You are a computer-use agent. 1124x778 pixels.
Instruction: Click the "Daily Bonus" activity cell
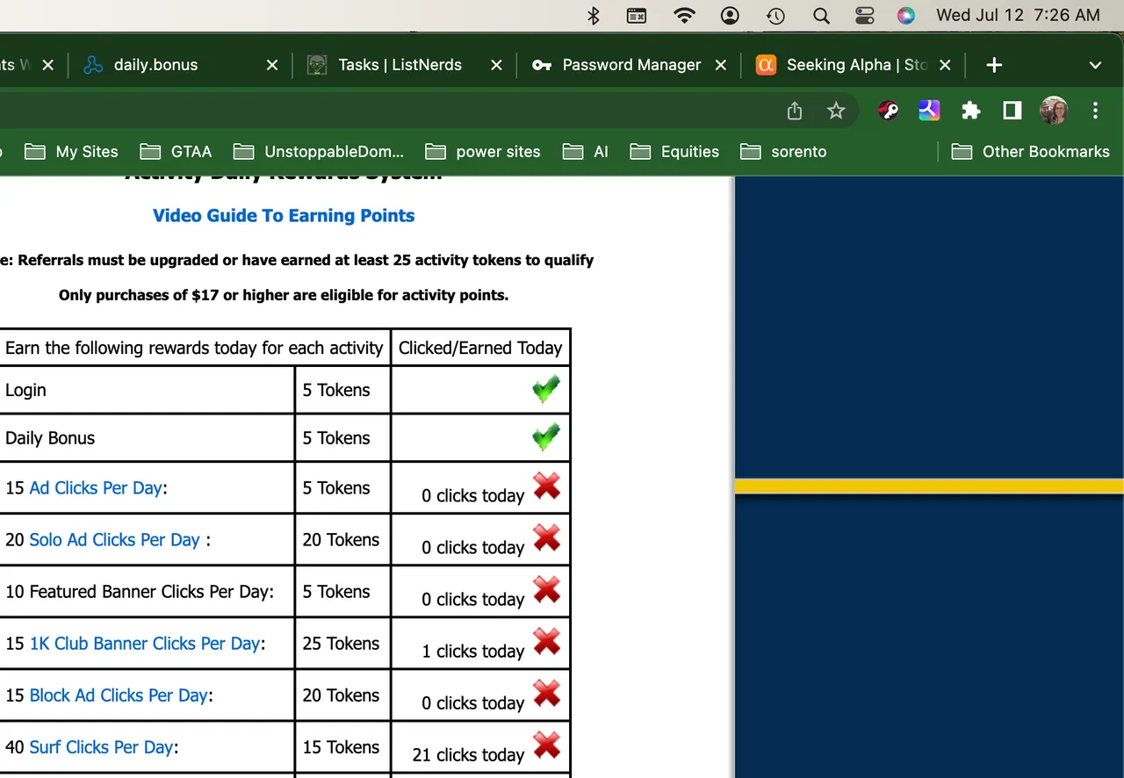(x=147, y=437)
